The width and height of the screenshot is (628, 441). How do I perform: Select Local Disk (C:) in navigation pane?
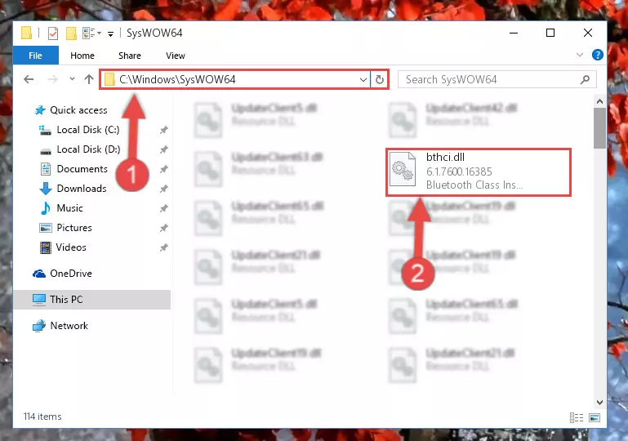(x=87, y=130)
